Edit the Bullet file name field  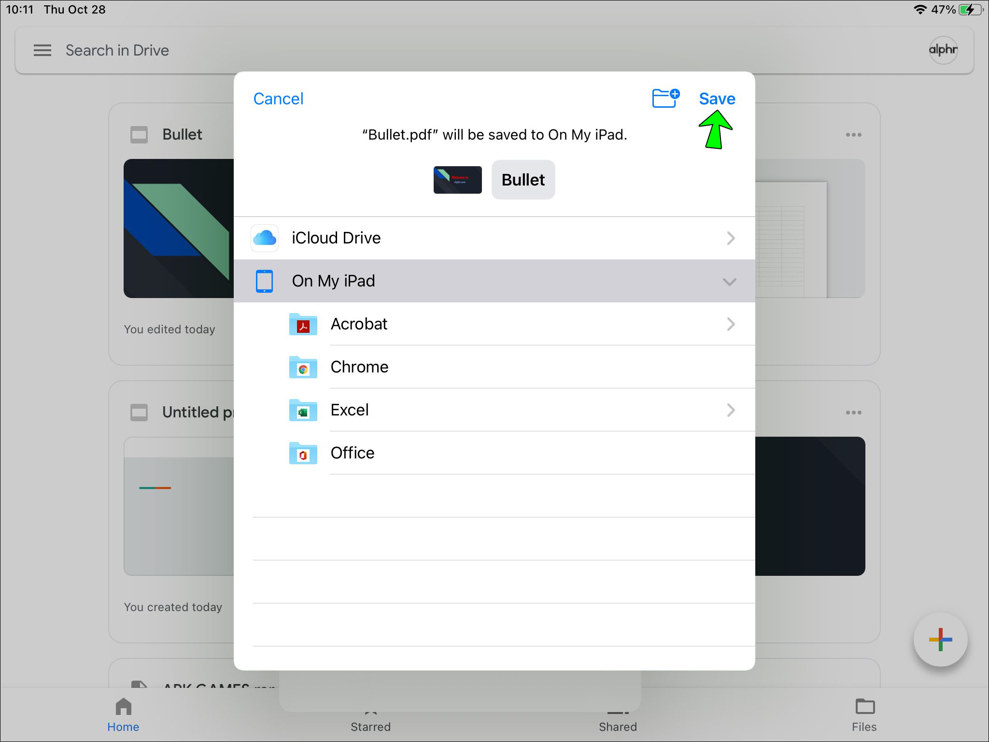[x=523, y=180]
